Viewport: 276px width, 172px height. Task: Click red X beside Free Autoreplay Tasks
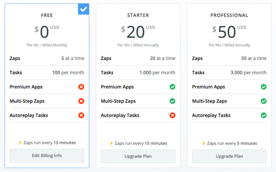point(81,115)
